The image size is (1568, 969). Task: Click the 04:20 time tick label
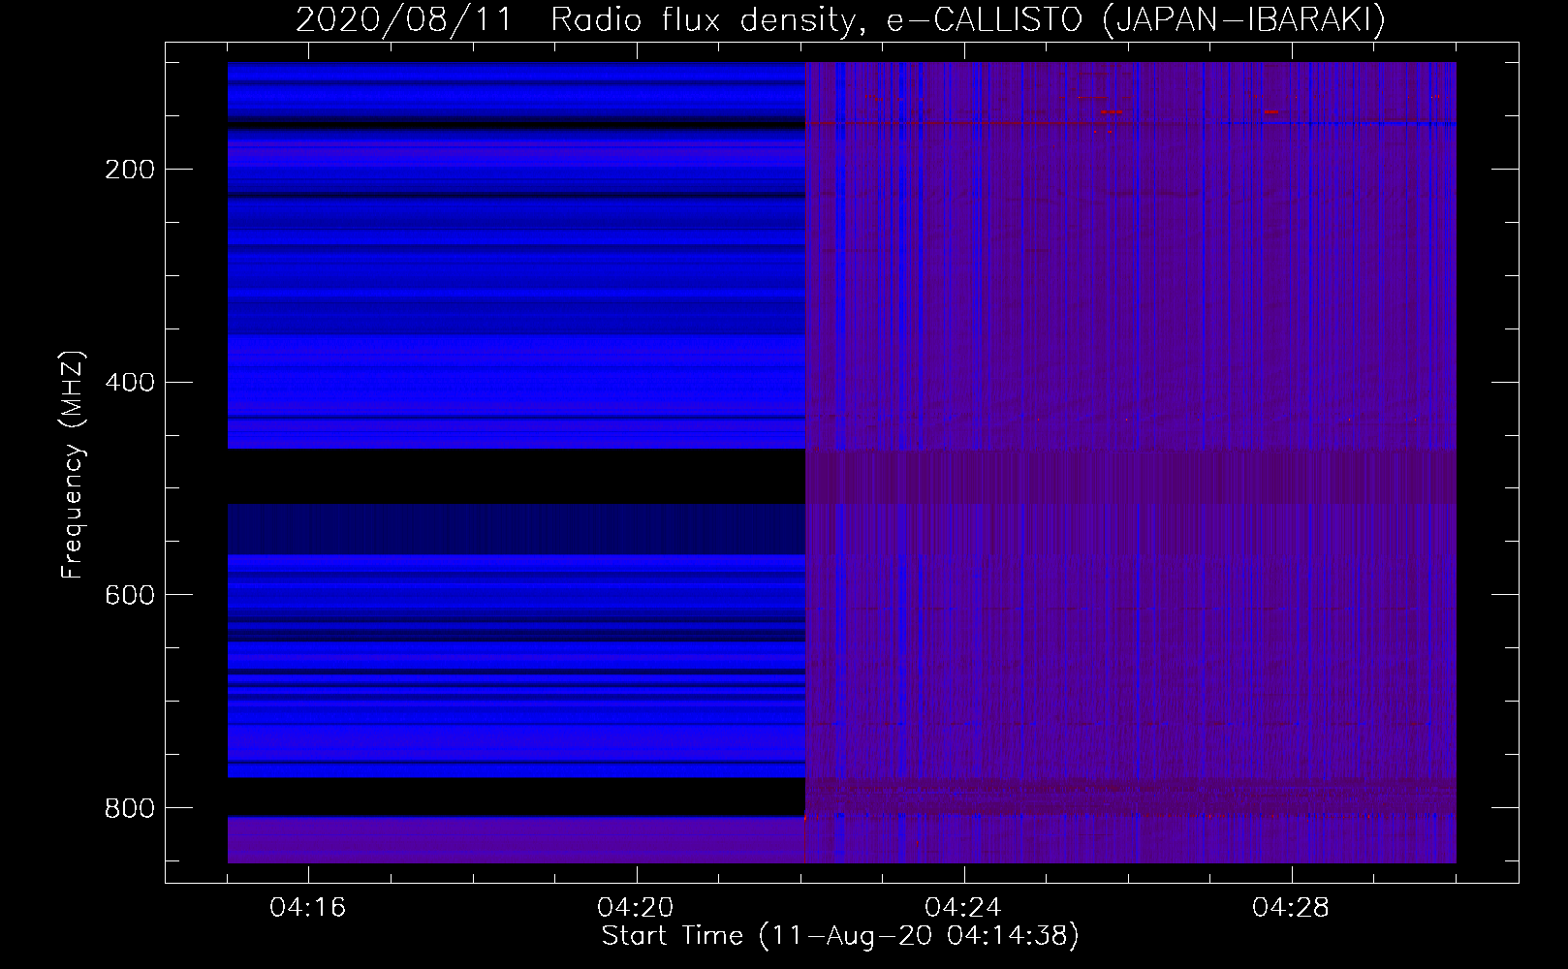[x=636, y=907]
